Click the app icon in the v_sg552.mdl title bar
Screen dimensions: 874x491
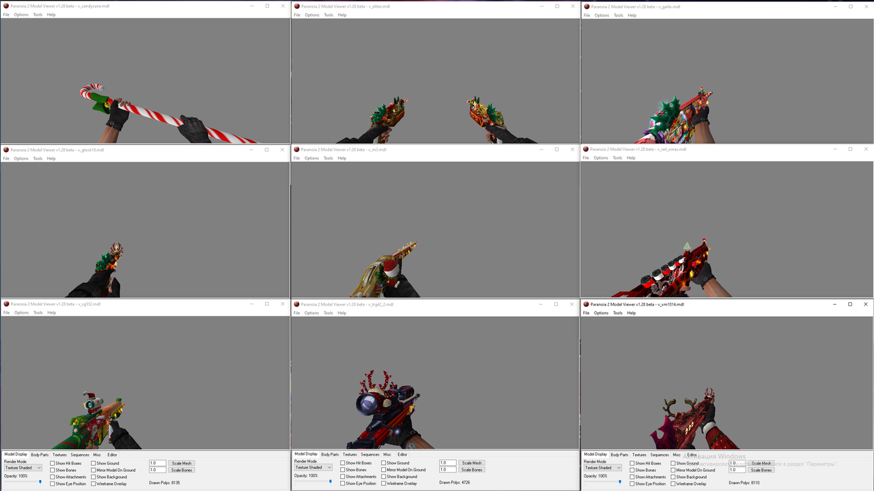coord(6,304)
